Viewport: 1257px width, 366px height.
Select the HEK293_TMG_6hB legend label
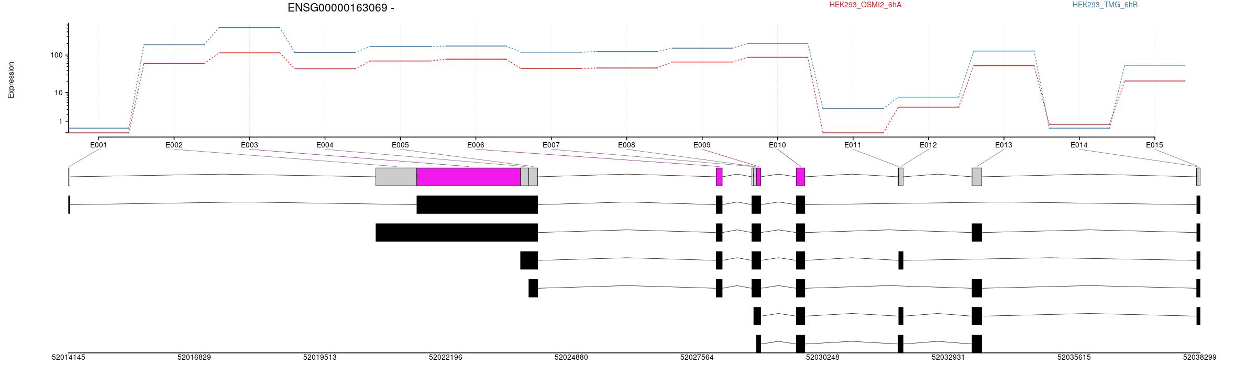1105,5
